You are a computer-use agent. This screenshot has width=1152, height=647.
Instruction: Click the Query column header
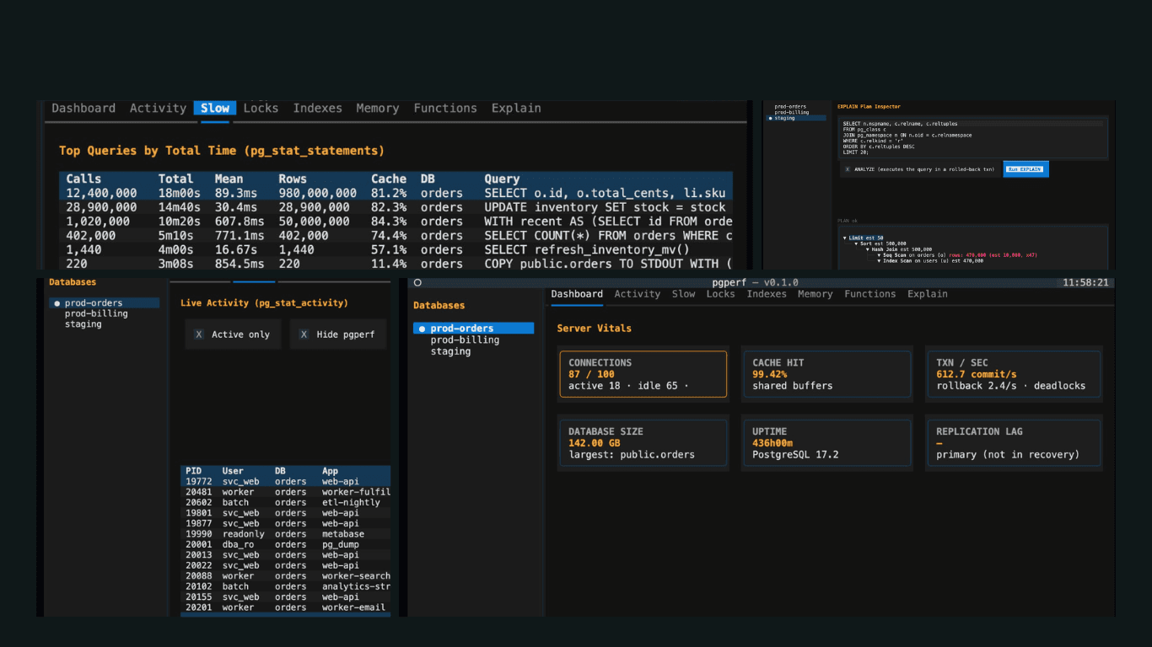click(502, 179)
